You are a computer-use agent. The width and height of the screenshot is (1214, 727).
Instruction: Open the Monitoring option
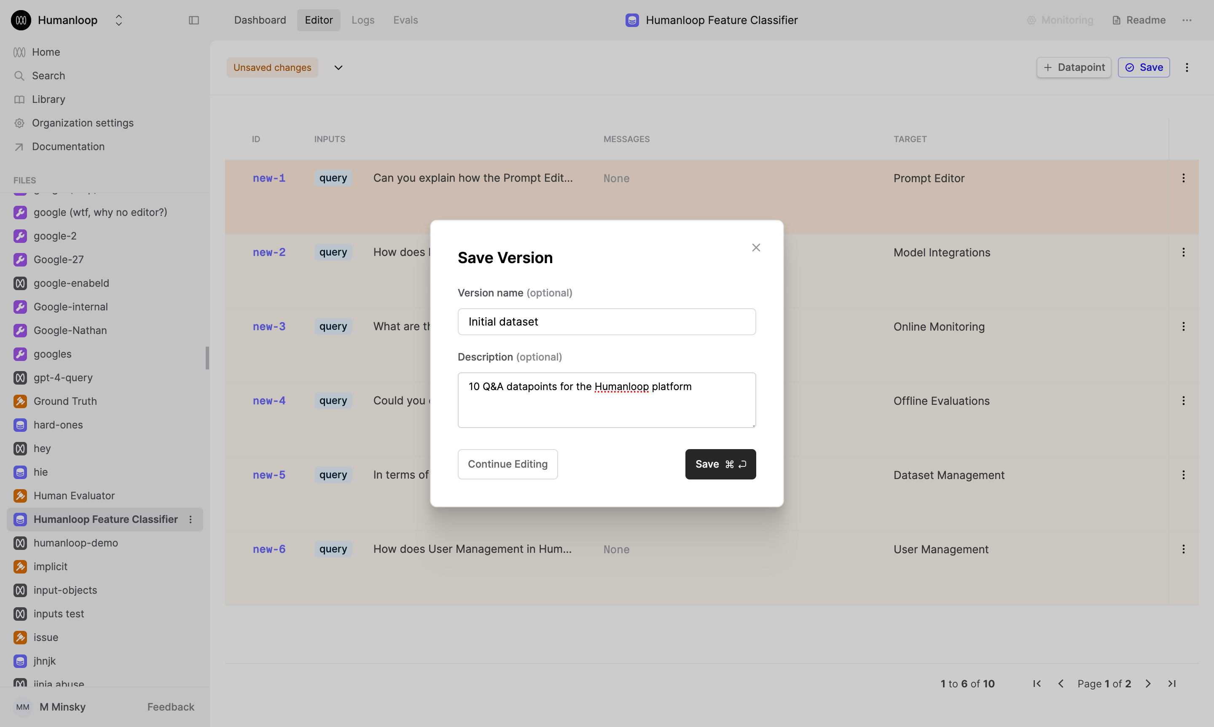click(x=1060, y=20)
